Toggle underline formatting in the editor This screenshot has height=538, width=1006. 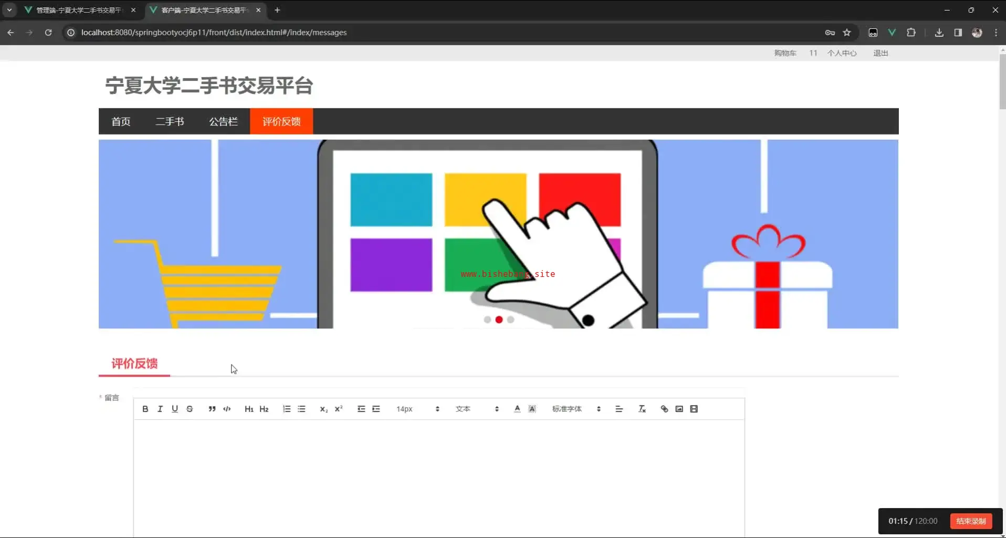click(175, 409)
